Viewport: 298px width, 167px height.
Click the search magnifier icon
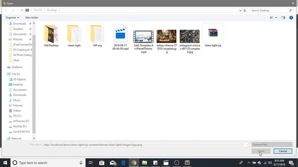[x=291, y=10]
